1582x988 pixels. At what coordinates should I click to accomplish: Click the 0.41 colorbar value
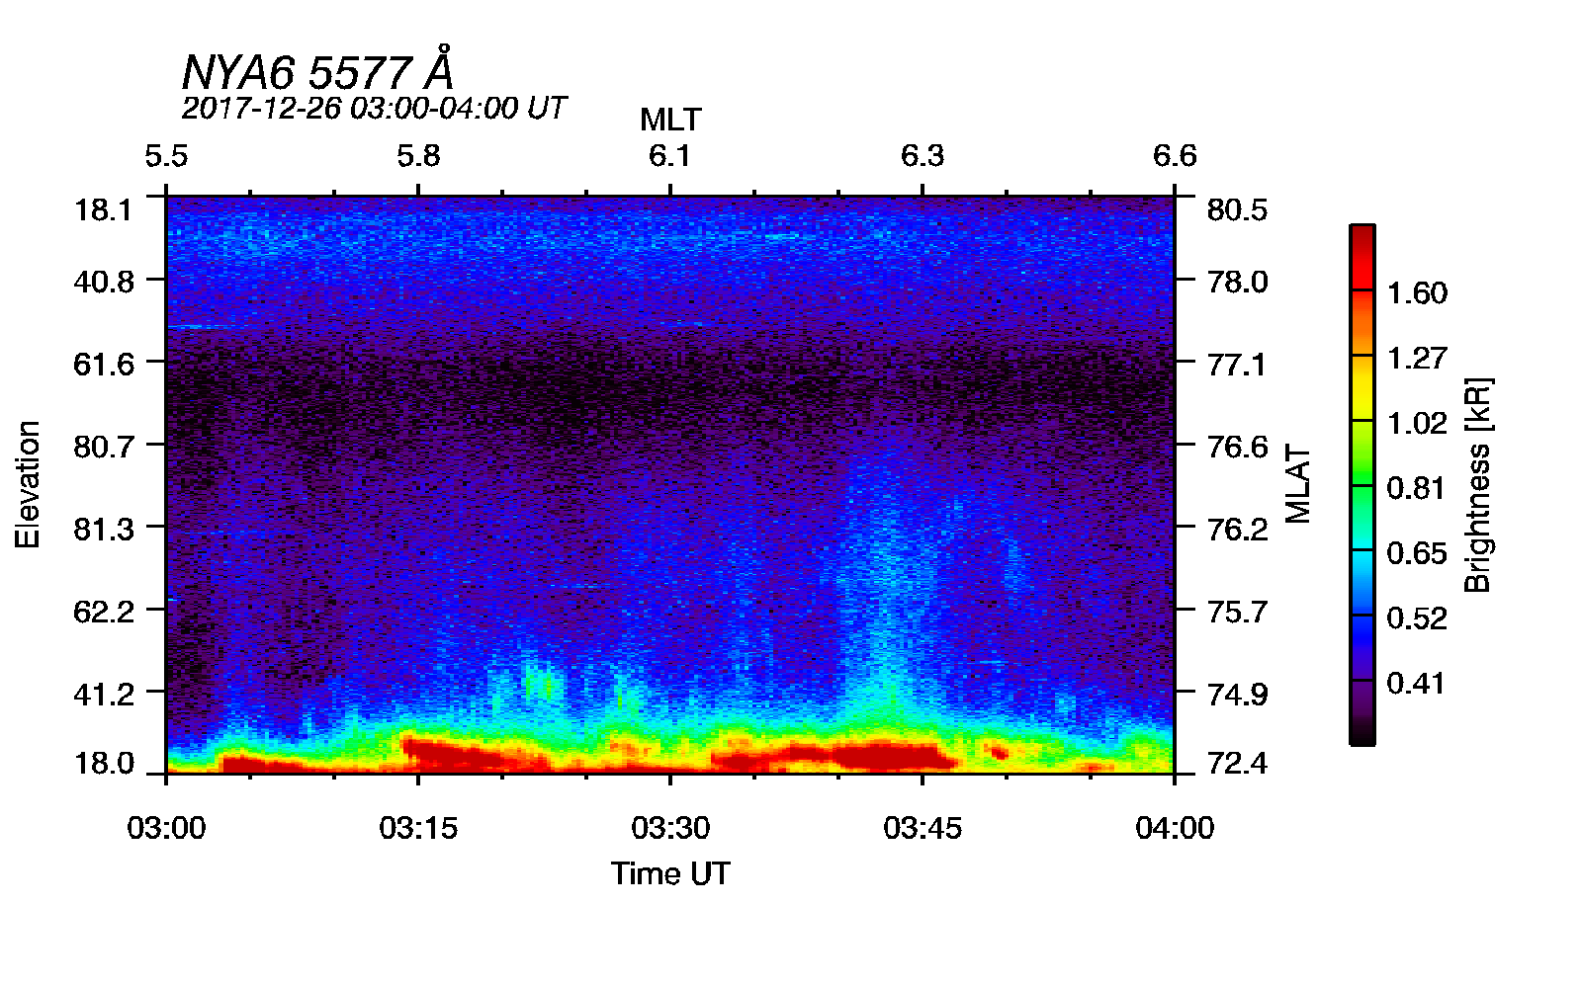coord(1417,684)
